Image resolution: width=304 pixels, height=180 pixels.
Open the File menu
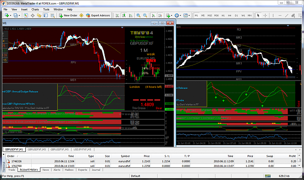[x=5, y=9]
